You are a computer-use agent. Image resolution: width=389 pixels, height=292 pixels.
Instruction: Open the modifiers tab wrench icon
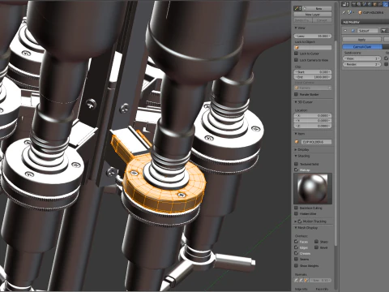pos(386,4)
